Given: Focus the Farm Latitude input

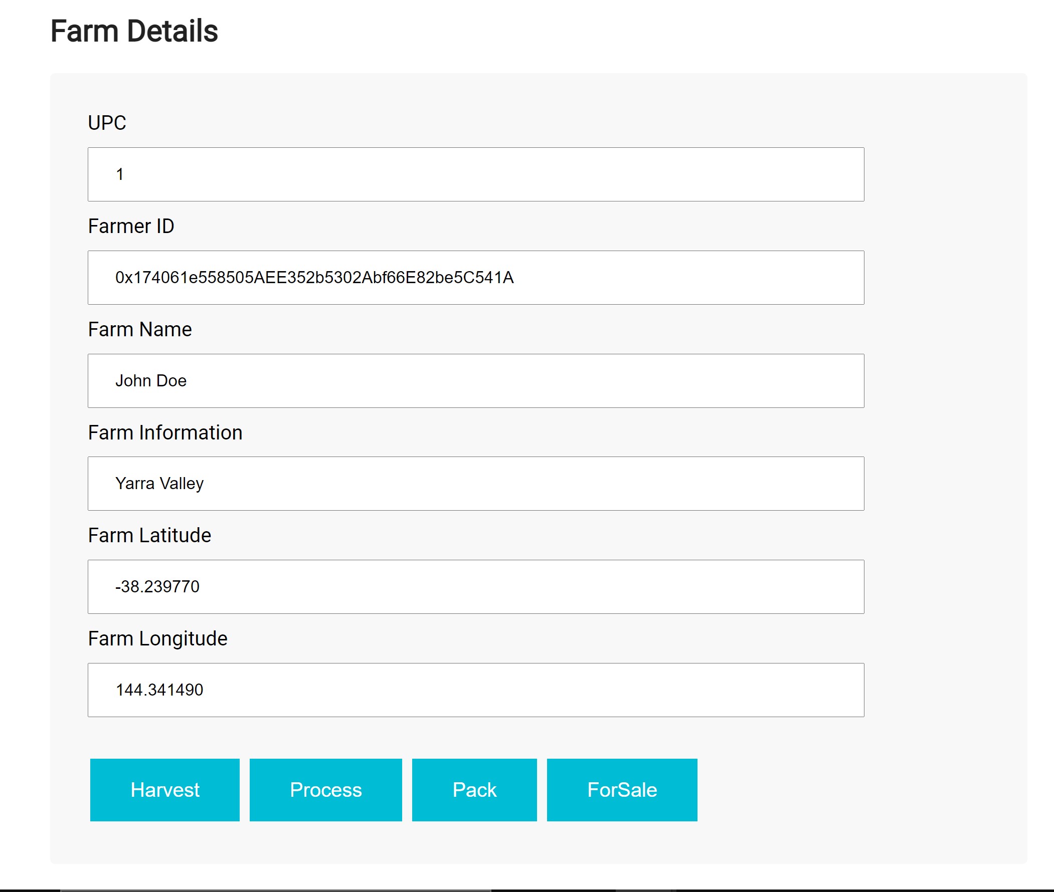Looking at the screenshot, I should pos(476,587).
